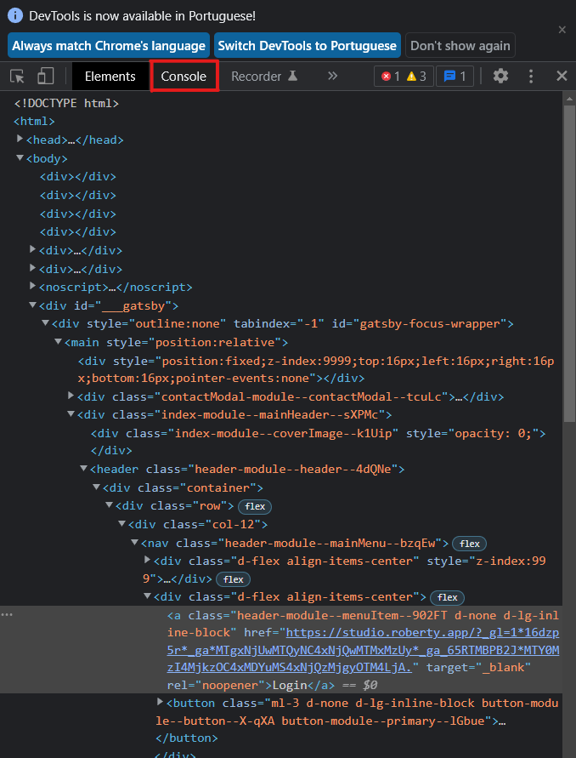Image resolution: width=576 pixels, height=758 pixels.
Task: Open DevTools settings gear
Action: (500, 76)
